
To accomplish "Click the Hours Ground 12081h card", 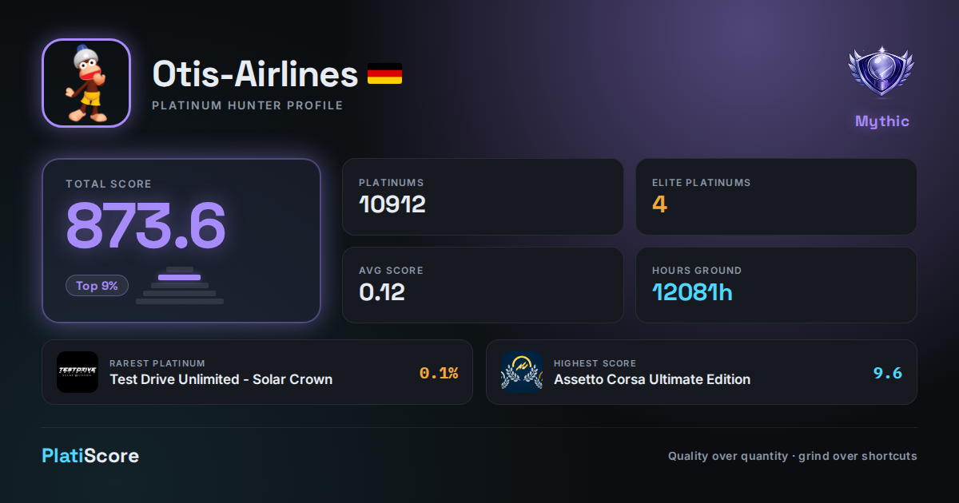I will tap(776, 285).
